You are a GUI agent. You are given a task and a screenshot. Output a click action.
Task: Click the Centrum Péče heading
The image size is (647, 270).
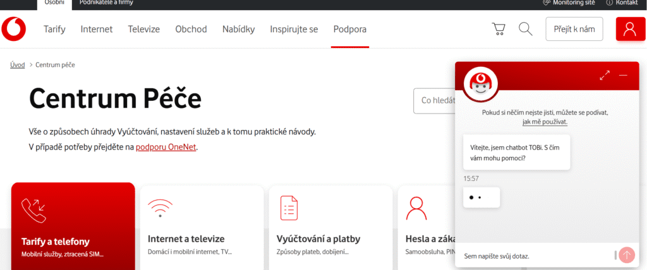click(116, 98)
